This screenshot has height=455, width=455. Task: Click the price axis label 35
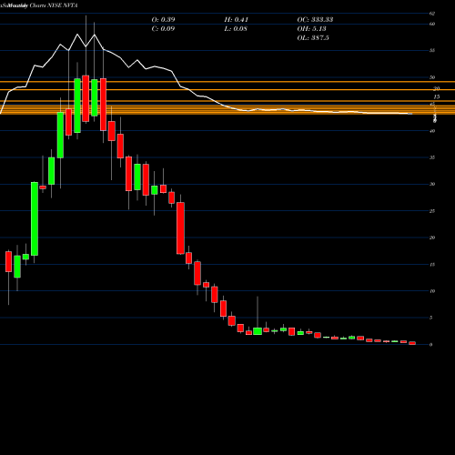point(432,157)
